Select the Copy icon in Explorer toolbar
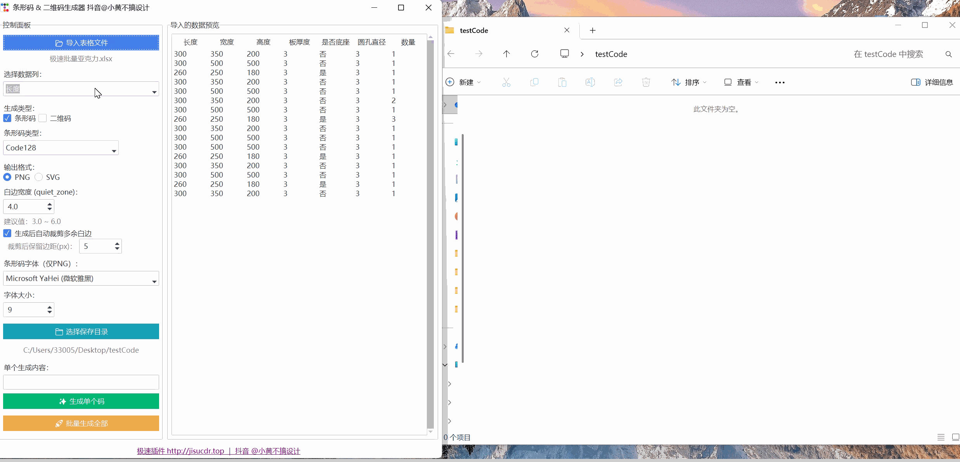 (535, 82)
